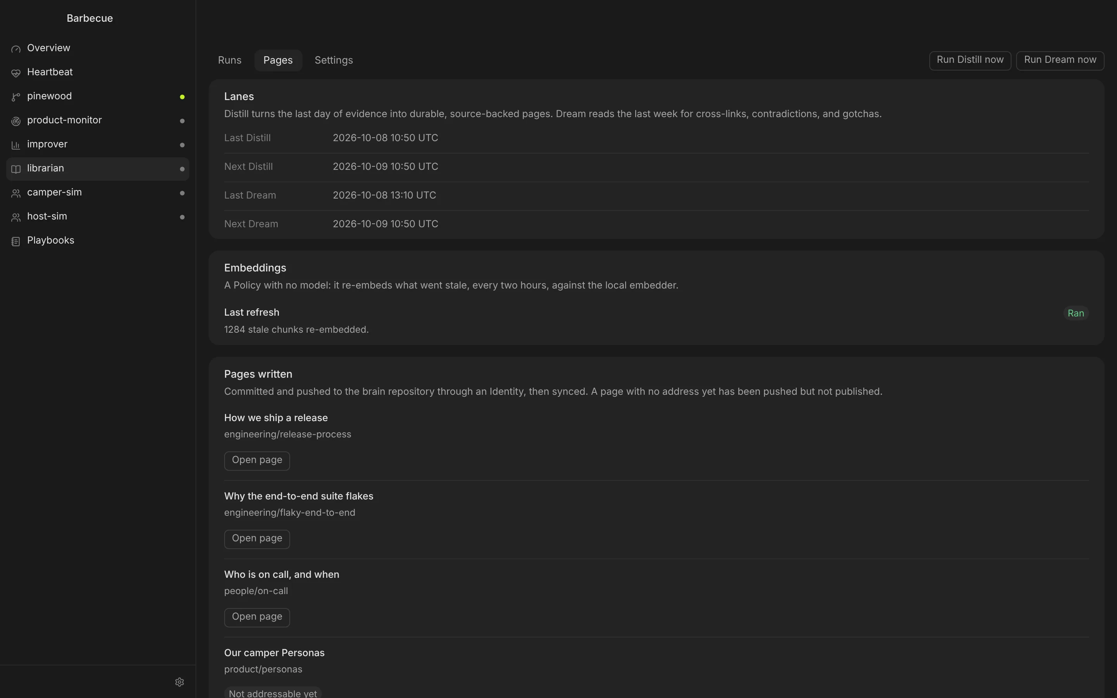The width and height of the screenshot is (1117, 698).
Task: Click the status dot beside host-sim
Action: tap(182, 217)
